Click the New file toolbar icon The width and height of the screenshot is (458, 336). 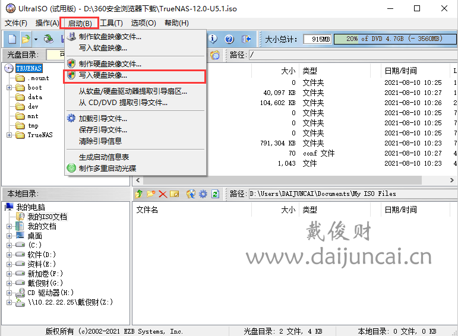coord(12,39)
